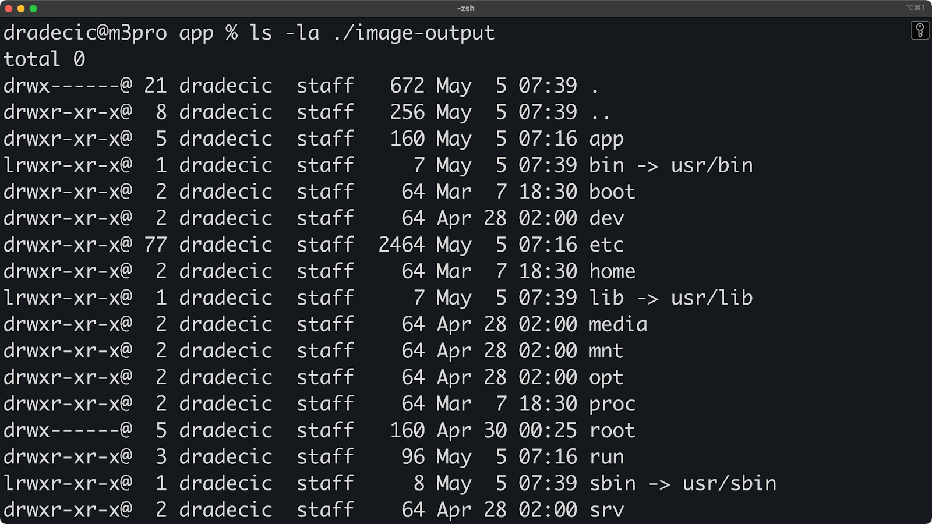Click the 2464 size value for etc
The height and width of the screenshot is (524, 932).
tap(401, 245)
